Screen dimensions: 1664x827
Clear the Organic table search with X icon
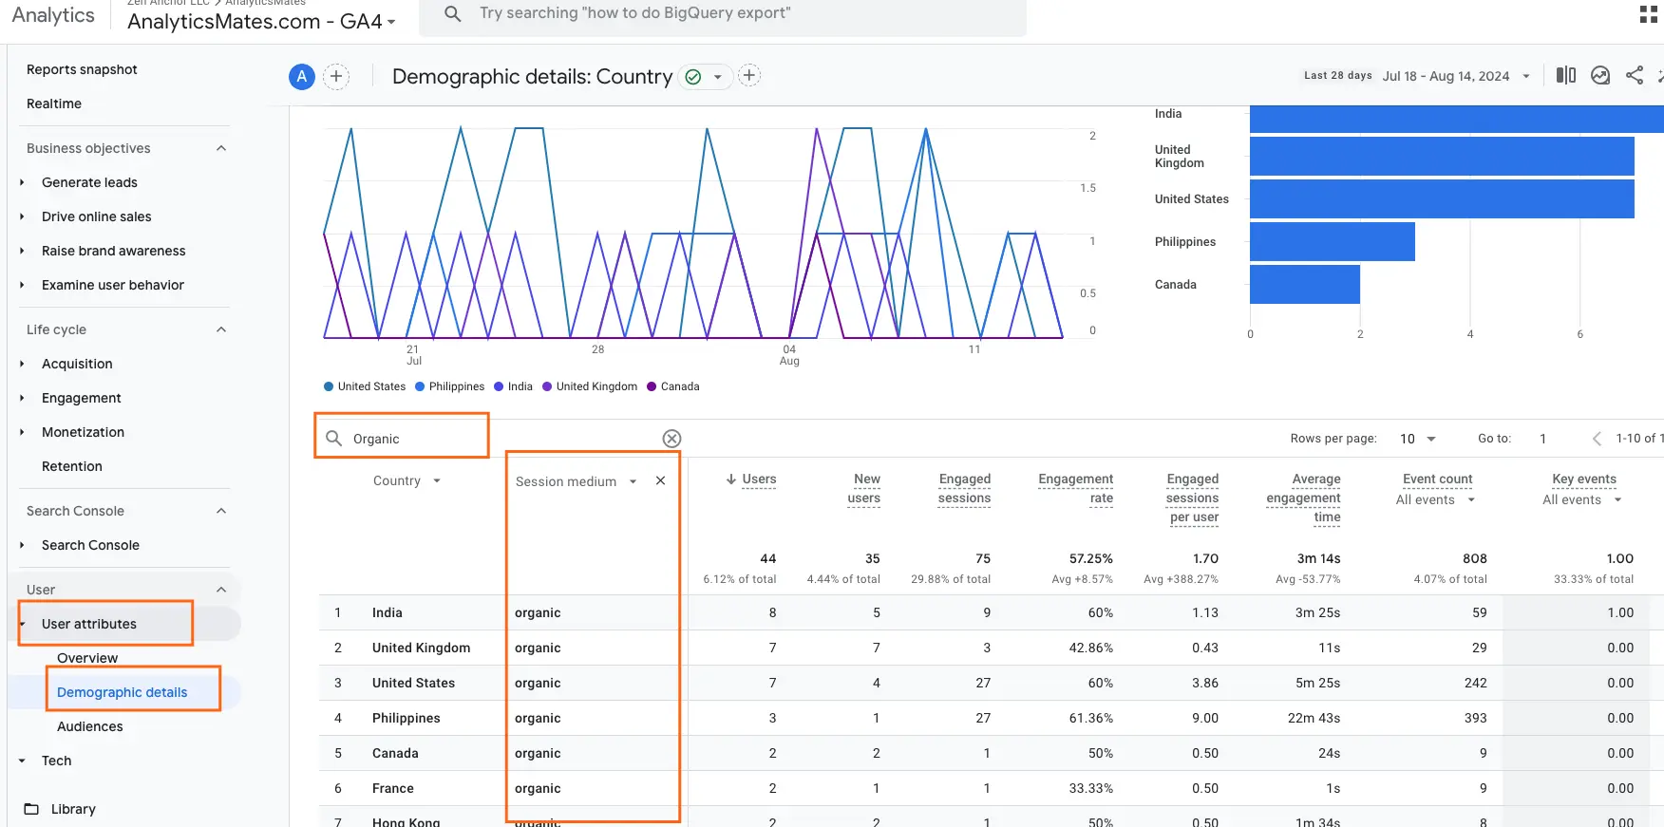[671, 439]
